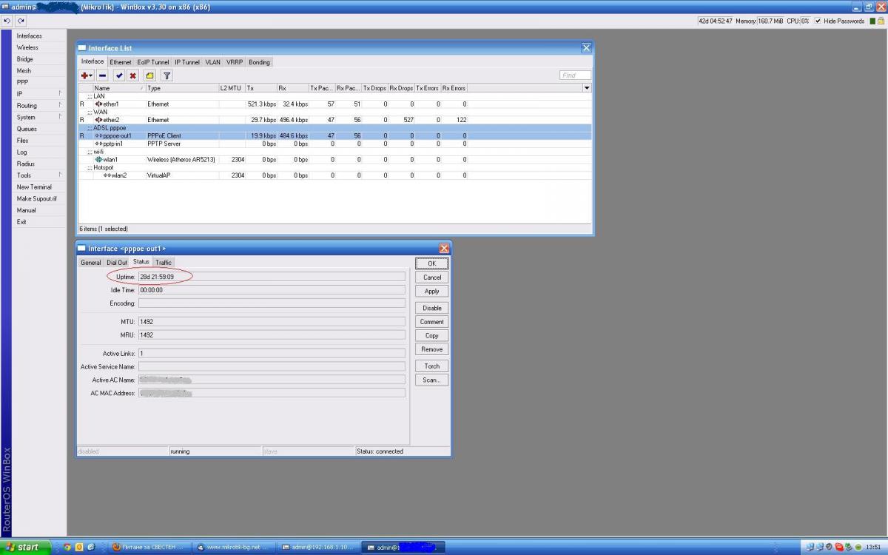Click the Remove (minus) toolbar icon
The height and width of the screenshot is (555, 888).
[103, 75]
